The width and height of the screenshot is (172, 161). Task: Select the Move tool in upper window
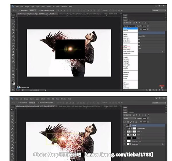coord(13,17)
